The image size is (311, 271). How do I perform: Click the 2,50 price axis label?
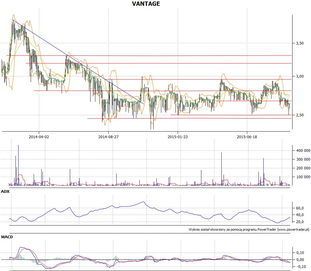300,115
